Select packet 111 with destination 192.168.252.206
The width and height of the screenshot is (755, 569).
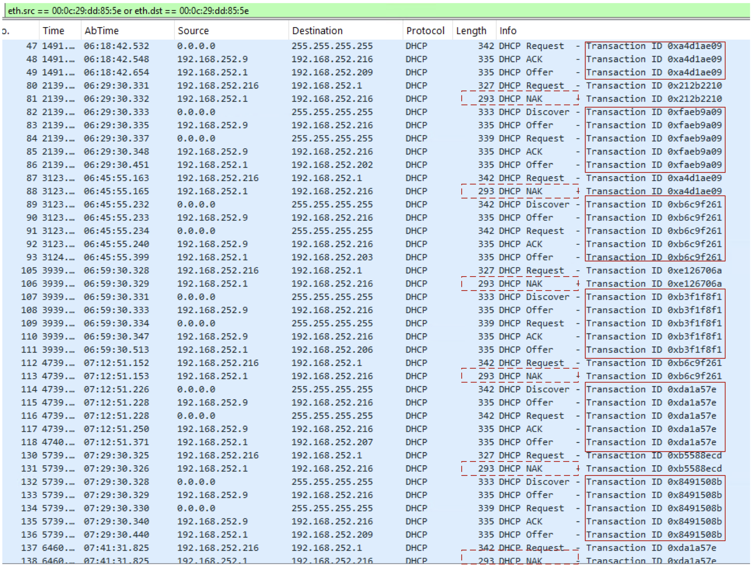(x=376, y=350)
